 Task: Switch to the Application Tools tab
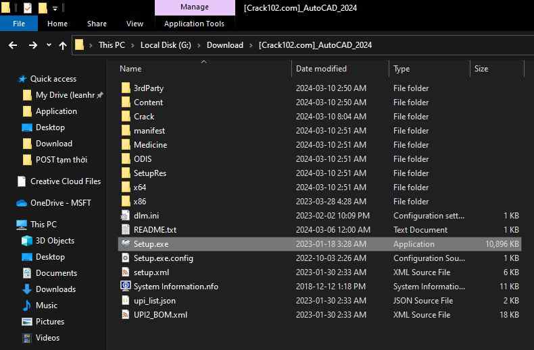pyautogui.click(x=194, y=24)
